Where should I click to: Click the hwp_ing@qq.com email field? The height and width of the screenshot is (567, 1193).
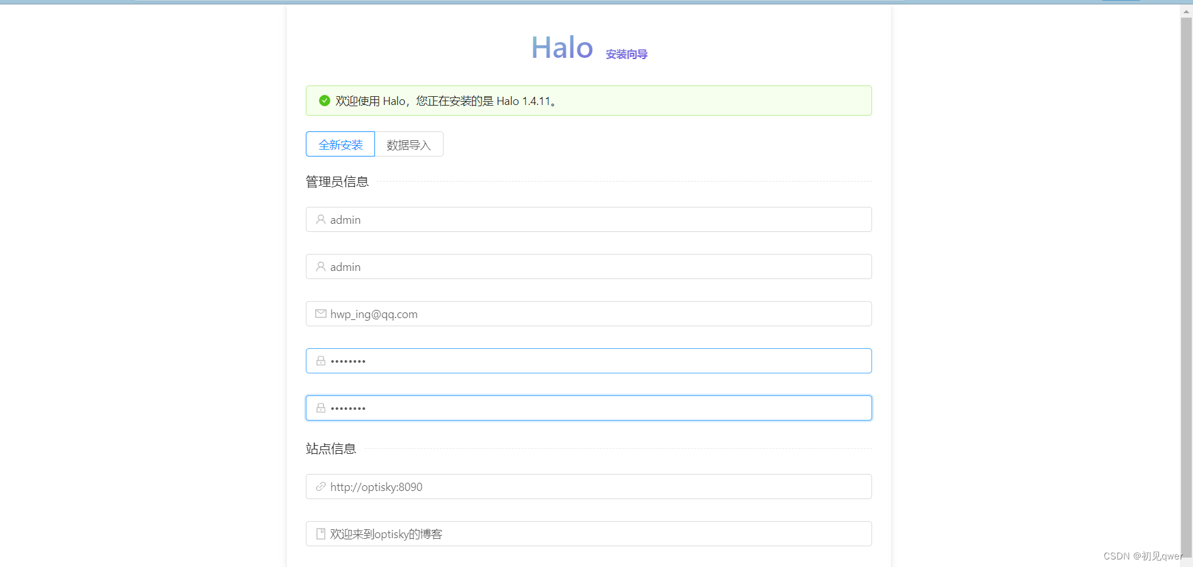point(589,314)
